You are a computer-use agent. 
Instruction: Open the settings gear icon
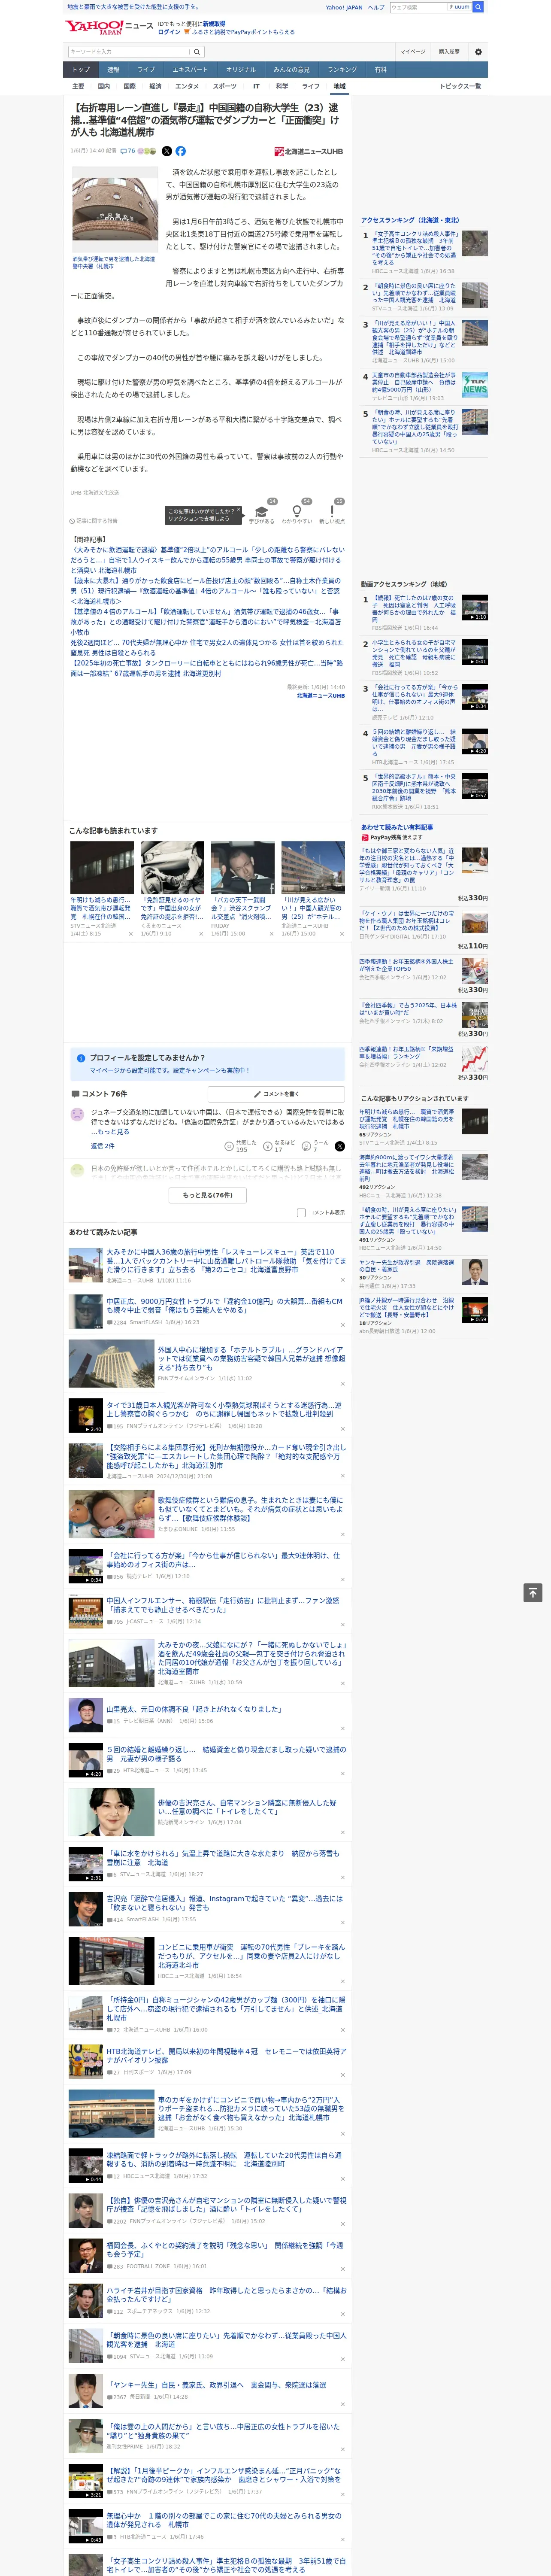(478, 51)
